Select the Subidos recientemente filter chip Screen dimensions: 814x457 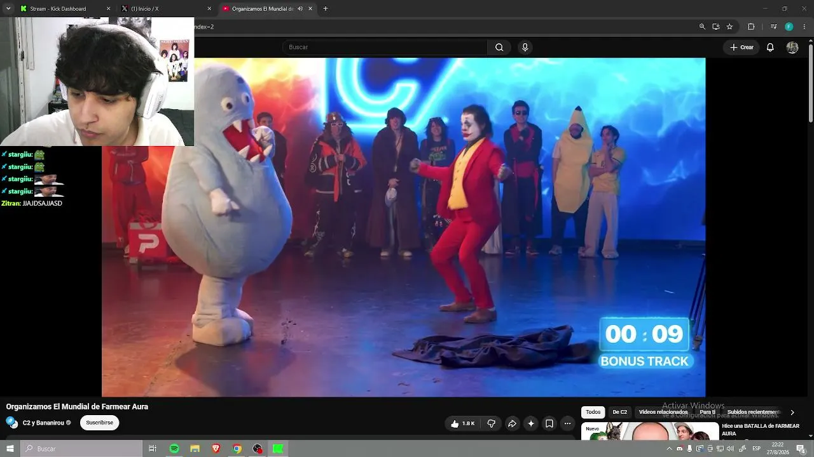[754, 412]
